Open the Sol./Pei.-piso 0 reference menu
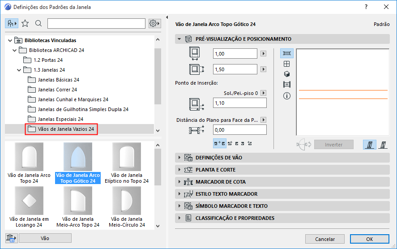The height and width of the screenshot is (249, 397). 263,93
